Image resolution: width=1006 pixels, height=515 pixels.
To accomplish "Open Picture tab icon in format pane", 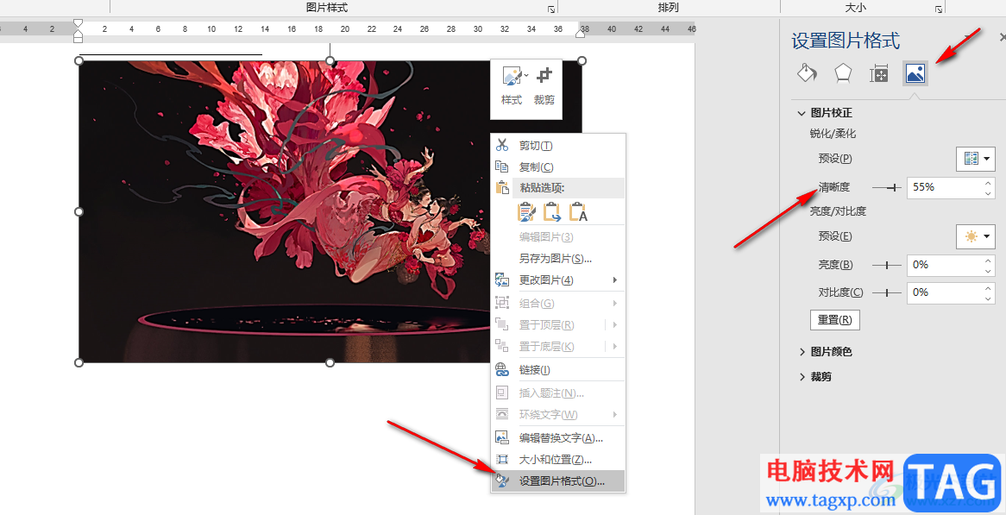I will tap(915, 73).
